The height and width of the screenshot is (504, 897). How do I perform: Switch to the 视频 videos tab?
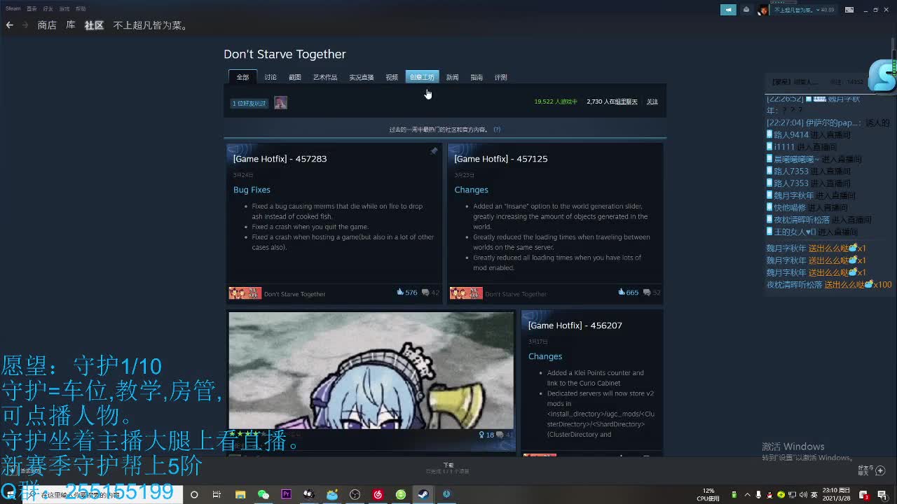(392, 77)
